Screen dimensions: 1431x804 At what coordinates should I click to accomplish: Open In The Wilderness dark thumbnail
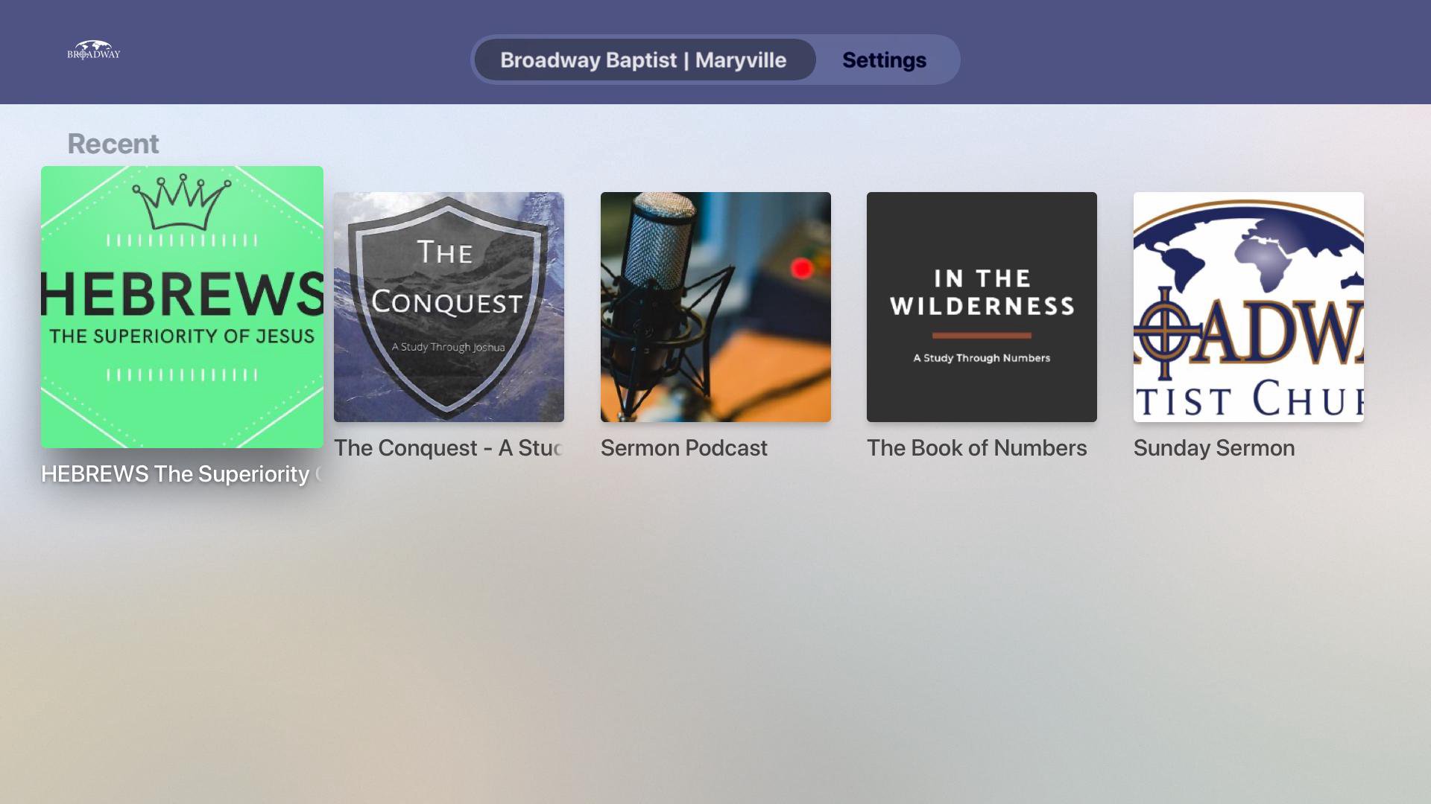coord(982,307)
